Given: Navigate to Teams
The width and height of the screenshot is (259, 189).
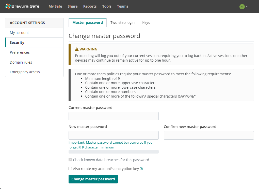Looking at the screenshot, I should 123,6.
